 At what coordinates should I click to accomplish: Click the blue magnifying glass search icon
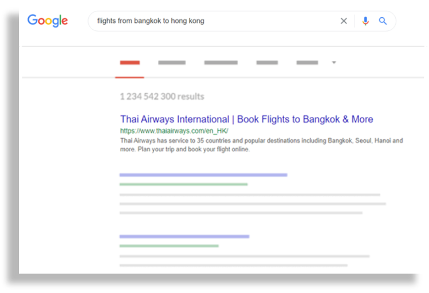tap(383, 21)
